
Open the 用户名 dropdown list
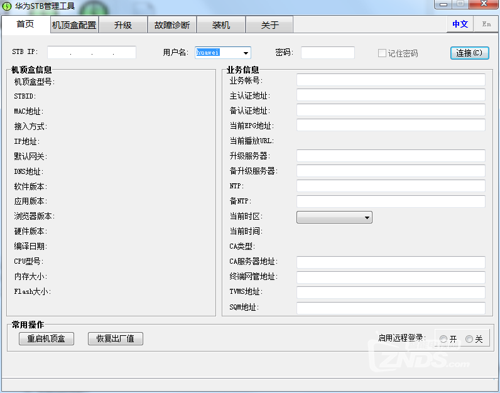pos(246,53)
